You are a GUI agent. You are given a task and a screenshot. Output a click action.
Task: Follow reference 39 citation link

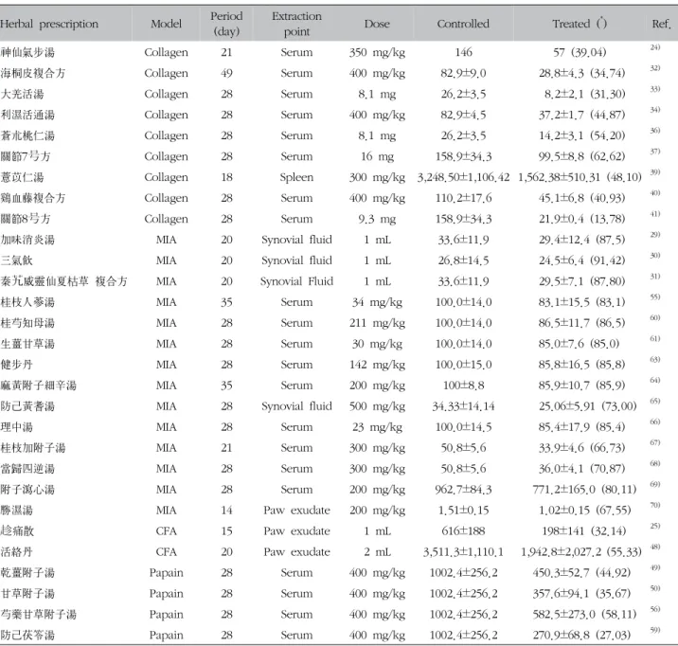pos(655,172)
